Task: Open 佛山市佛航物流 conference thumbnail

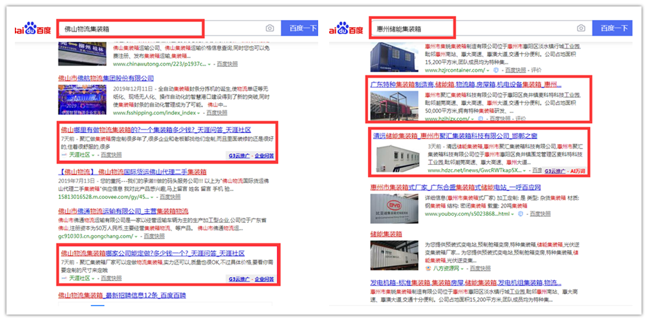Action: coord(83,99)
